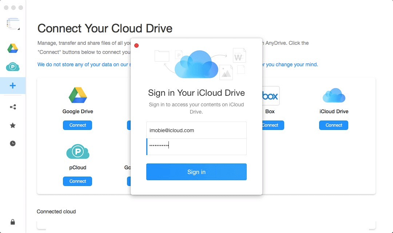Click the 'Connected cloud' label
The image size is (393, 233).
click(x=56, y=212)
